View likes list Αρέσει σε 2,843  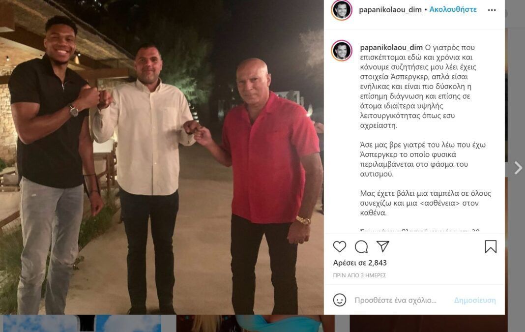(x=360, y=263)
